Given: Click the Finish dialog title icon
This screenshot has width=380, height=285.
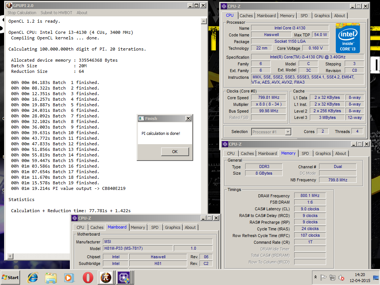Looking at the screenshot, I should pos(141,119).
